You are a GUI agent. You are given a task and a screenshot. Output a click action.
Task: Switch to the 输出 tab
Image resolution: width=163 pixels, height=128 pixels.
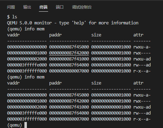27,7
